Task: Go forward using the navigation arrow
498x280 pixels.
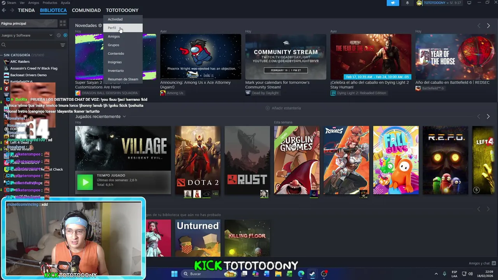Action: 12,10
